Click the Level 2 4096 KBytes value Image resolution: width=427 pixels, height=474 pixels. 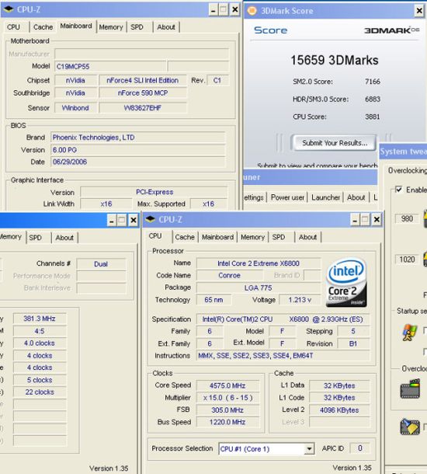tap(339, 410)
